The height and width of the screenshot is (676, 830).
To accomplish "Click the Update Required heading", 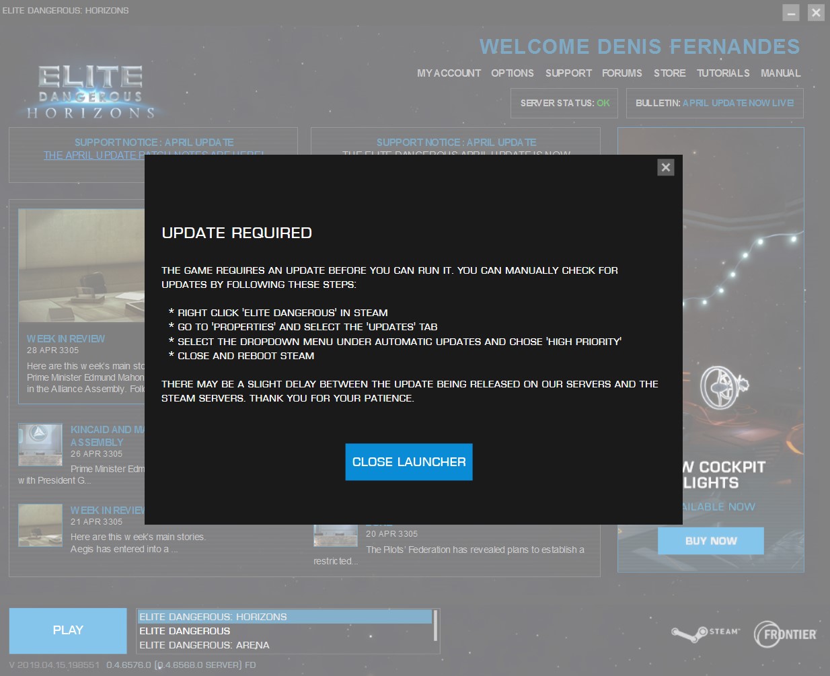I will point(237,233).
